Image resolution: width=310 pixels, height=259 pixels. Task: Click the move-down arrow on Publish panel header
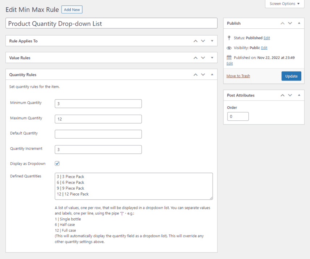(290, 23)
